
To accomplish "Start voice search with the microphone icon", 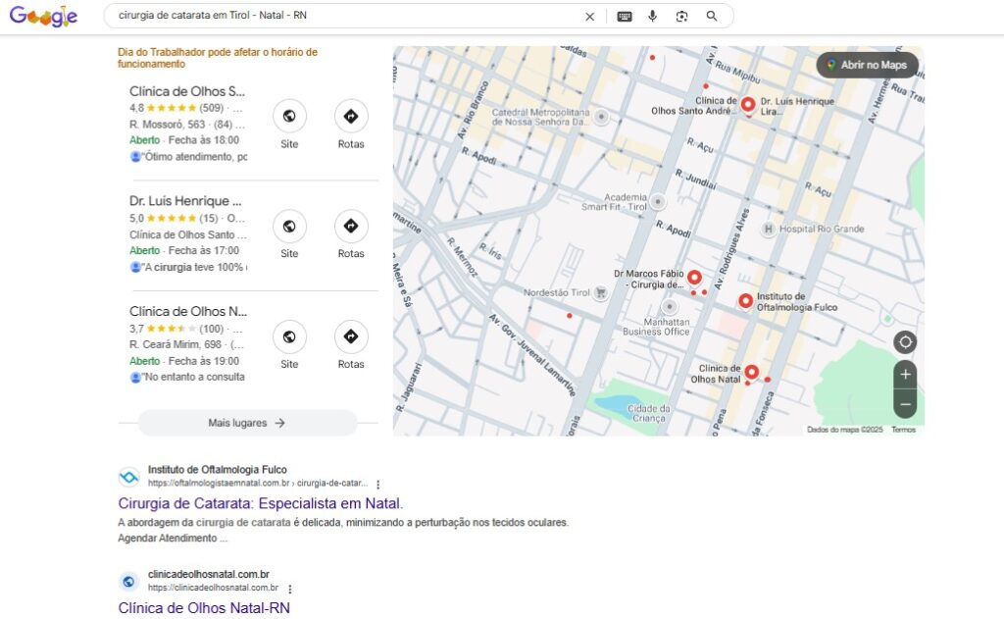I will (652, 16).
